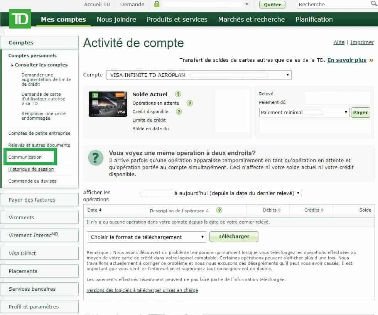This screenshot has width=378, height=315.
Task: Open the date range dropdown for operations
Action: click(x=296, y=193)
